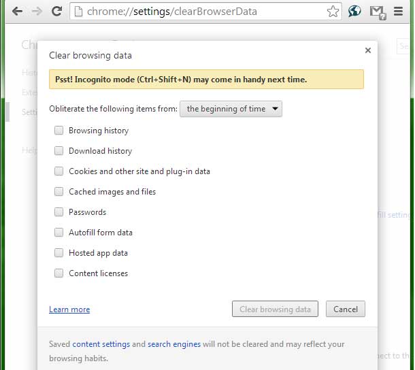Open the Chrome hamburger menu
Viewport: 415px width, 370px height.
pyautogui.click(x=398, y=12)
